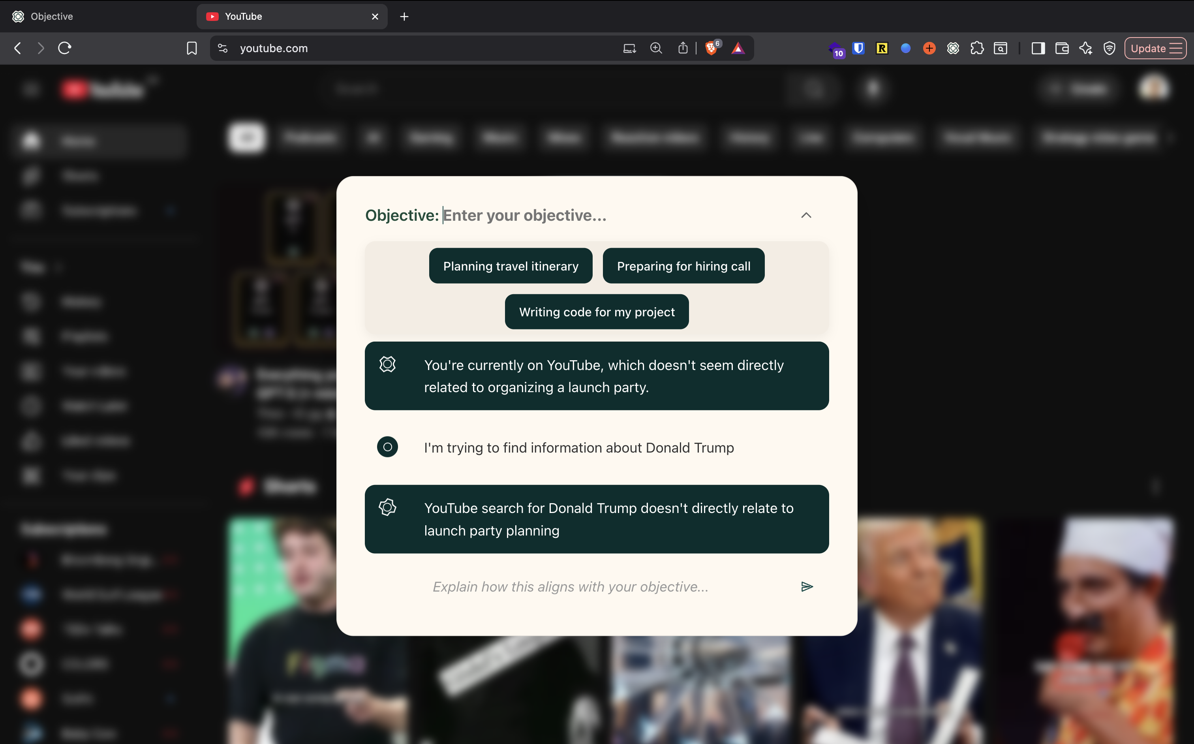Click the bookmark icon in the toolbar
The image size is (1194, 744).
point(192,48)
